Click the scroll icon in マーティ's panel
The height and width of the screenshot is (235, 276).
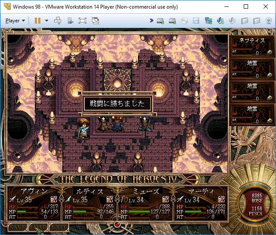[221, 200]
